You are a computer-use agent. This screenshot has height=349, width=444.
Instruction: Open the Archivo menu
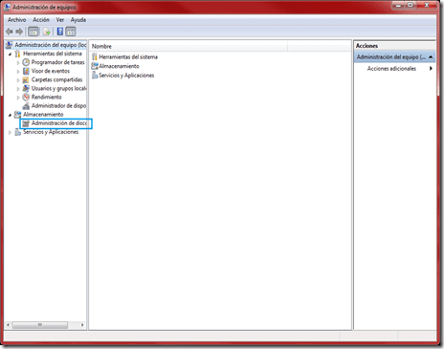pos(17,20)
